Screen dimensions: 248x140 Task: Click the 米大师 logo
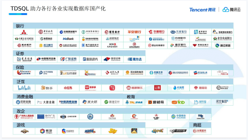click(90, 102)
